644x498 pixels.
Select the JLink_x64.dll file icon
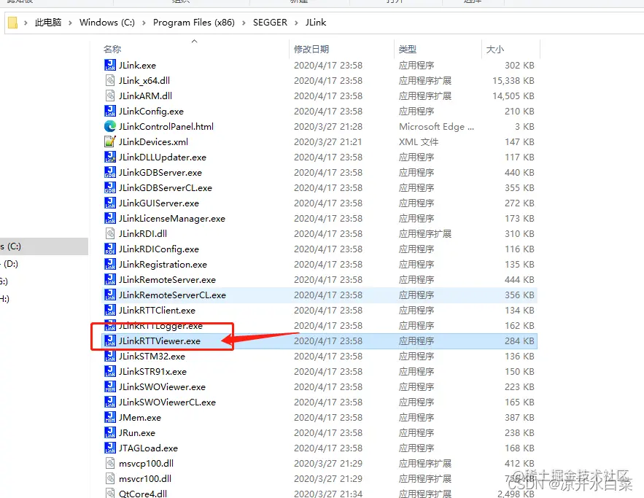pos(110,80)
